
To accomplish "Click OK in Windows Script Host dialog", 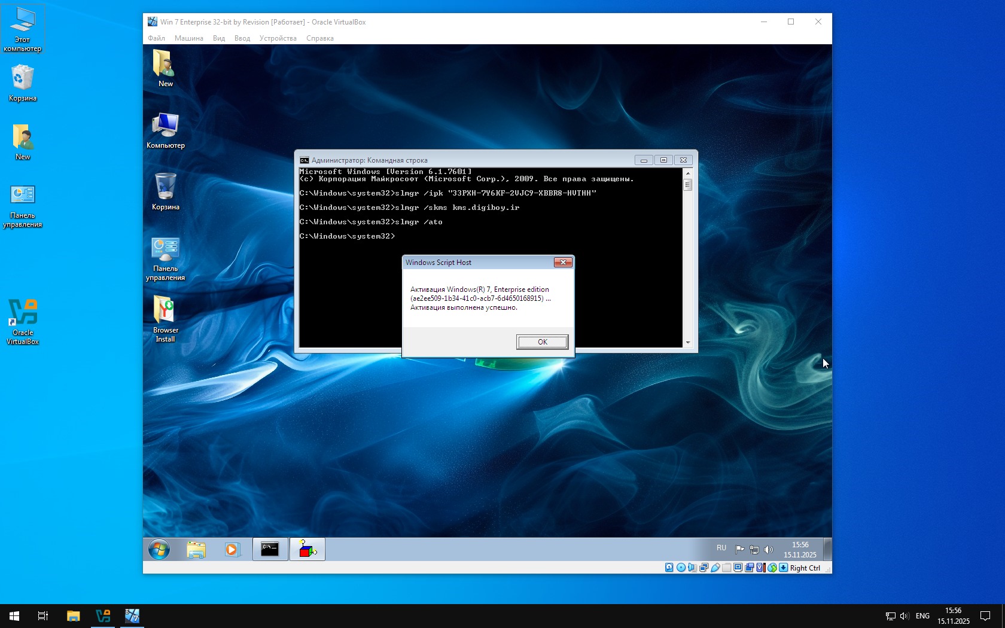I will click(542, 342).
